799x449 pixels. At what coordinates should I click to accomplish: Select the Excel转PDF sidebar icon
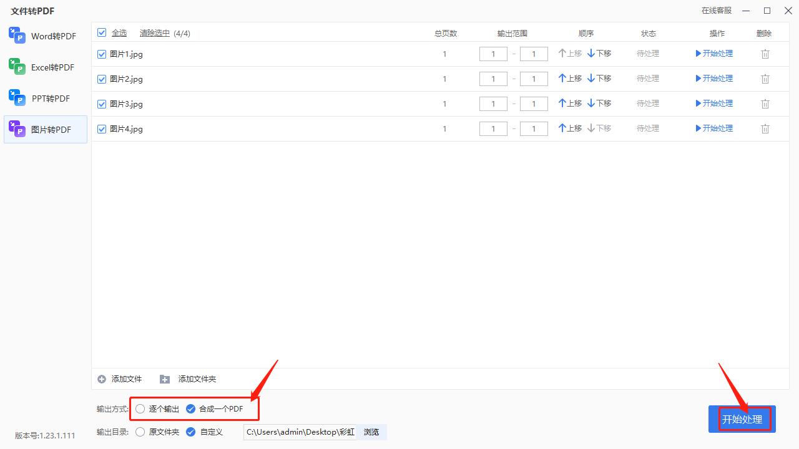pyautogui.click(x=16, y=67)
